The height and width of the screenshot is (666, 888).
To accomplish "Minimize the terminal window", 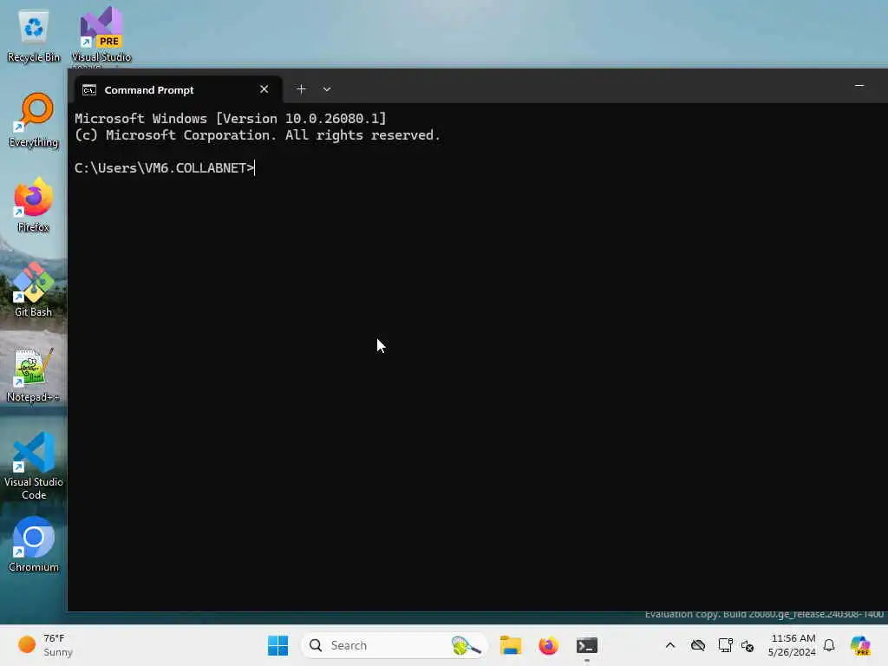I will click(859, 86).
